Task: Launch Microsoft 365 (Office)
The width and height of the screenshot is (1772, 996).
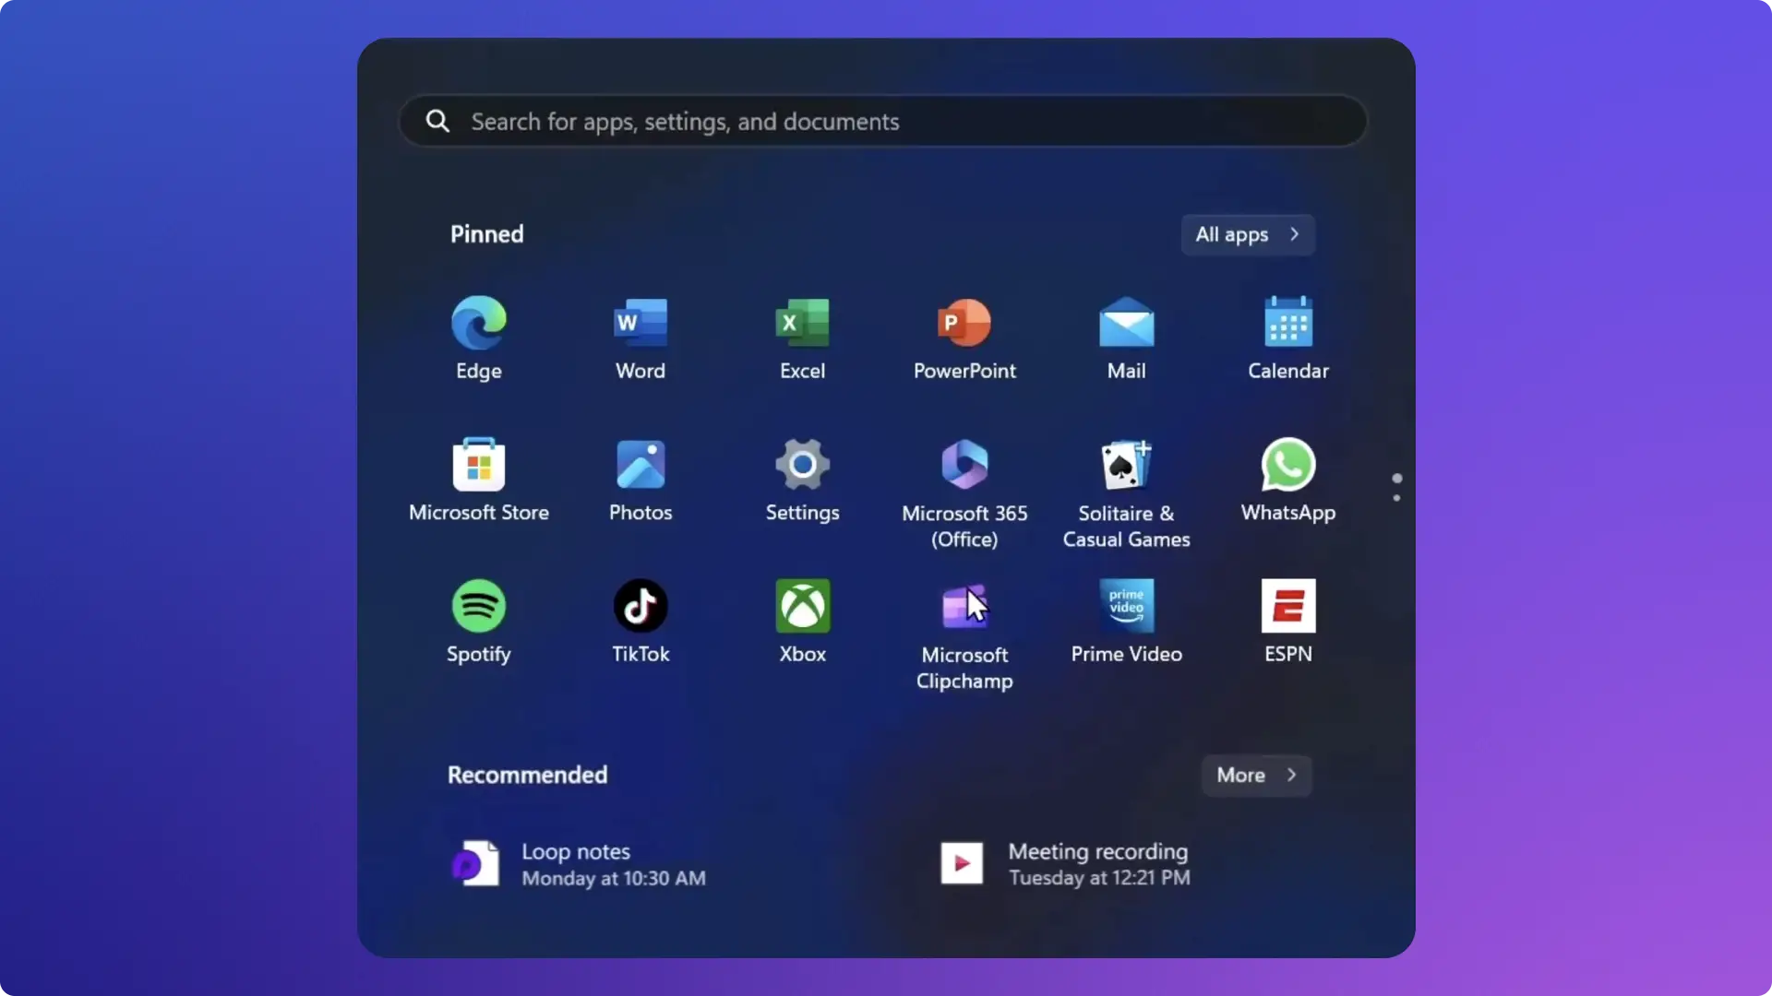Action: point(964,464)
